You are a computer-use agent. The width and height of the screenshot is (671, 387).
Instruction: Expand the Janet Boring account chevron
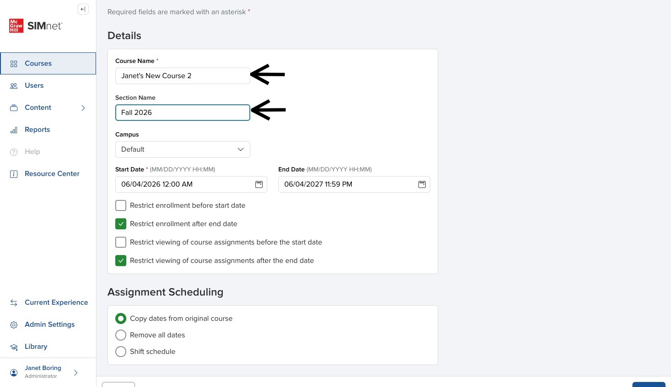(x=76, y=373)
